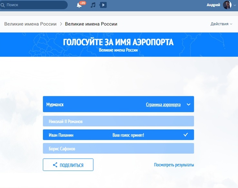Click share icon inside Поделиться button
This screenshot has height=188, width=238.
pos(55,165)
